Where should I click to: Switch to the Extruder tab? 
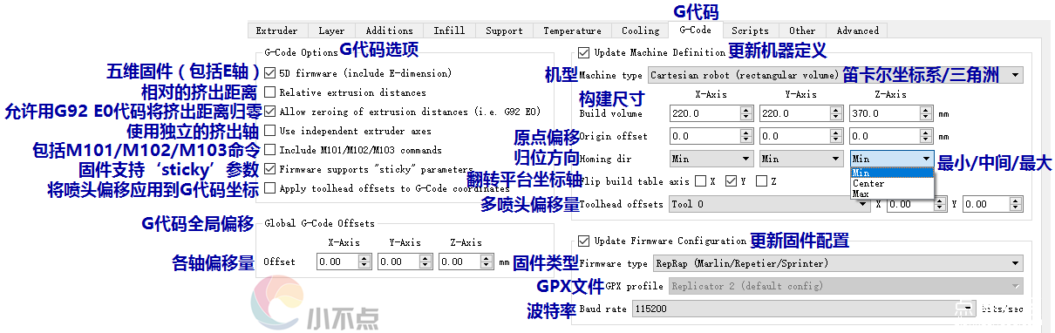tap(276, 31)
